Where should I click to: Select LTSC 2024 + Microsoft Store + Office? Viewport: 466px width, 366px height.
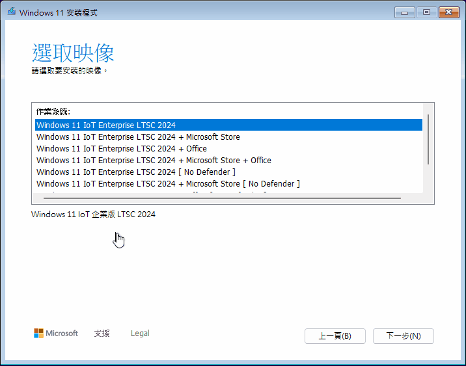228,161
